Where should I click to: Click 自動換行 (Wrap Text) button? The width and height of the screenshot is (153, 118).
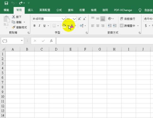(127, 19)
